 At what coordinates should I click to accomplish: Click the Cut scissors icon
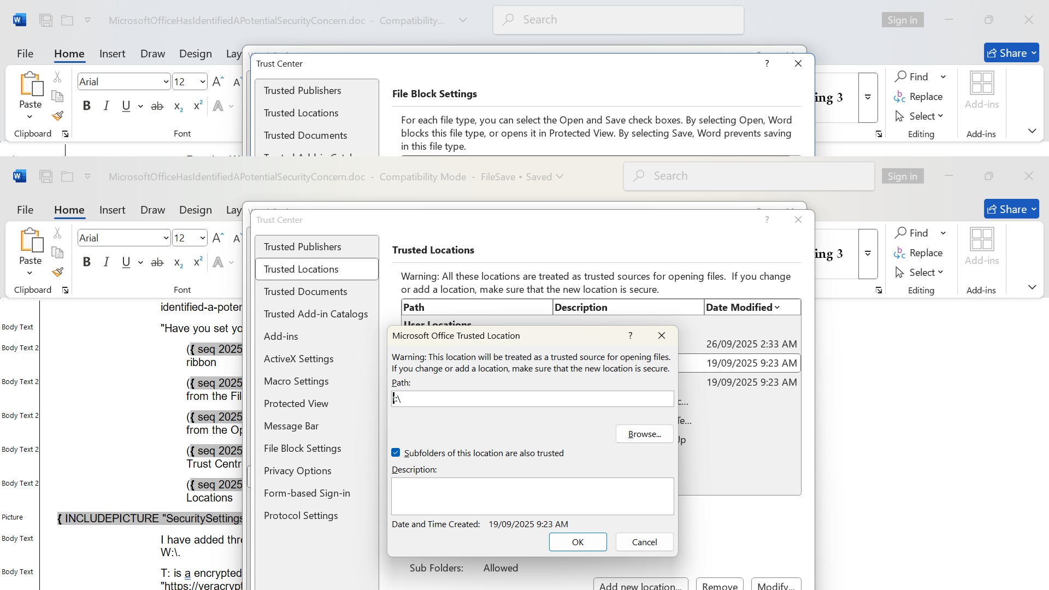[x=57, y=232]
